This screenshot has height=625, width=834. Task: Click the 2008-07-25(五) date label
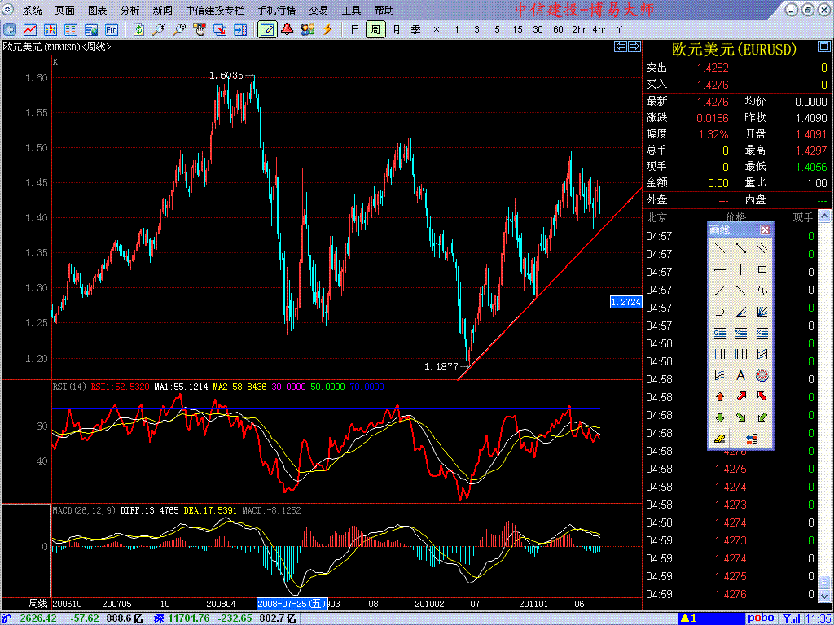[292, 604]
